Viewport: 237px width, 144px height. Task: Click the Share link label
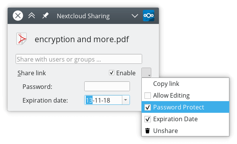tap(32, 73)
